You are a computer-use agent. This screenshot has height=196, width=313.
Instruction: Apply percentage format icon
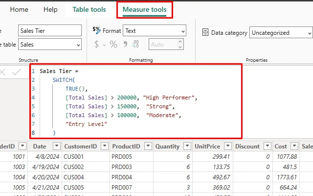(x=113, y=44)
